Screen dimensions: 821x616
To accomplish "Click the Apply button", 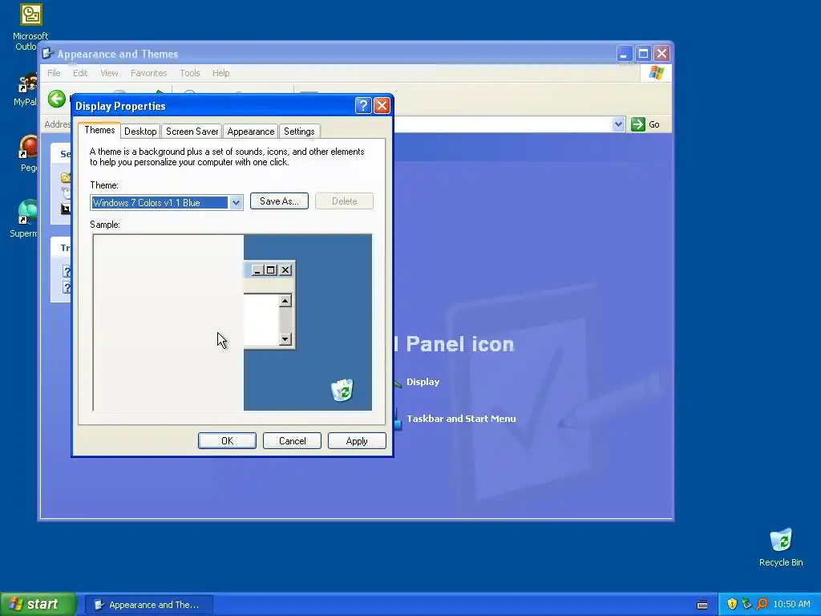I will (x=357, y=441).
